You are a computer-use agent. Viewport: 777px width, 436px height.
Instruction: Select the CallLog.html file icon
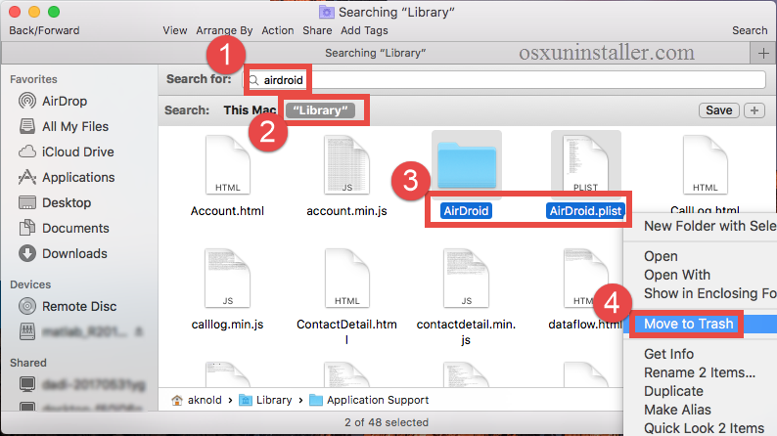(x=706, y=165)
